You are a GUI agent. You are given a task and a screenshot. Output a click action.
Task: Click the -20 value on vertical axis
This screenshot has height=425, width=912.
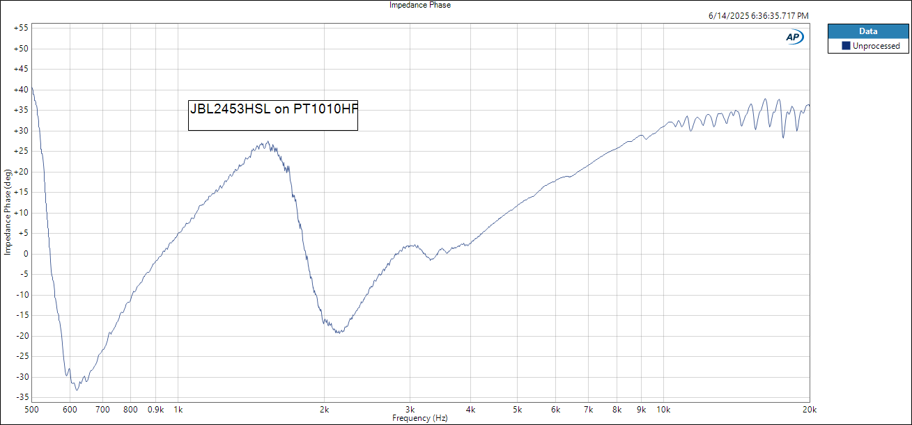click(x=22, y=336)
